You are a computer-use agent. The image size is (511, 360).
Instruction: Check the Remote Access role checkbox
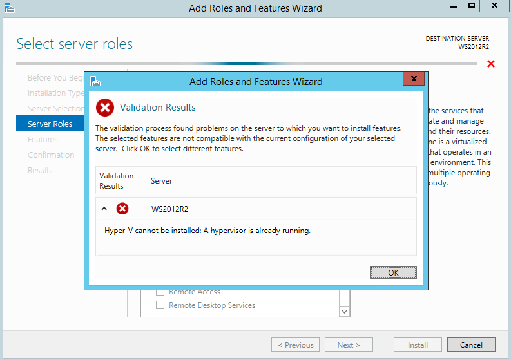pyautogui.click(x=160, y=292)
